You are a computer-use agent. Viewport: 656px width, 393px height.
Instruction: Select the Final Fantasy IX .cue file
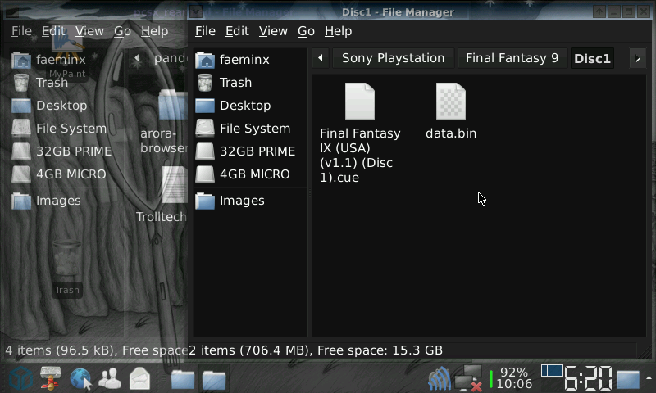point(360,102)
